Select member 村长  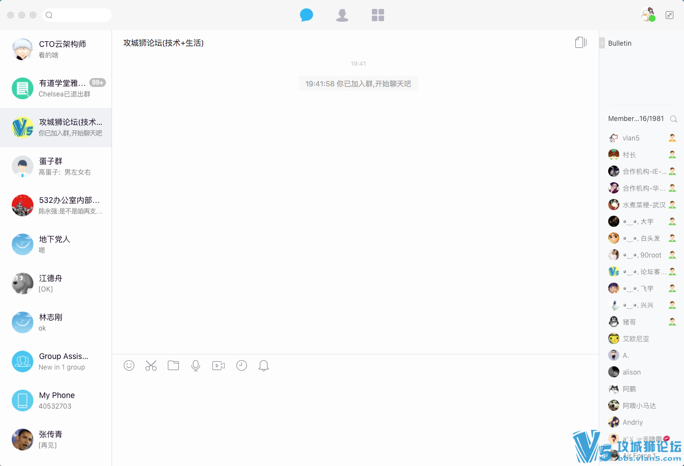coord(642,154)
